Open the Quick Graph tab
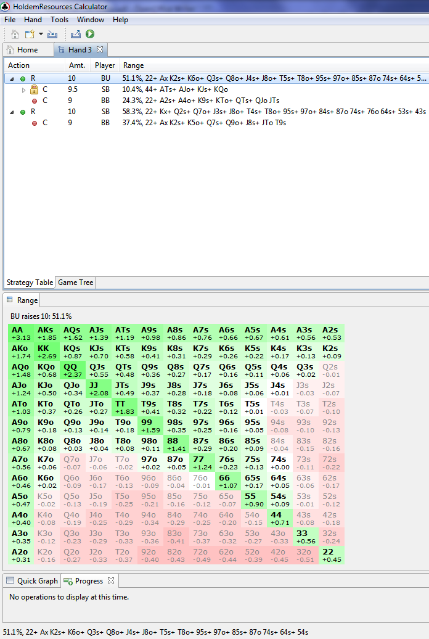This screenshot has height=639, width=429. coord(32,581)
